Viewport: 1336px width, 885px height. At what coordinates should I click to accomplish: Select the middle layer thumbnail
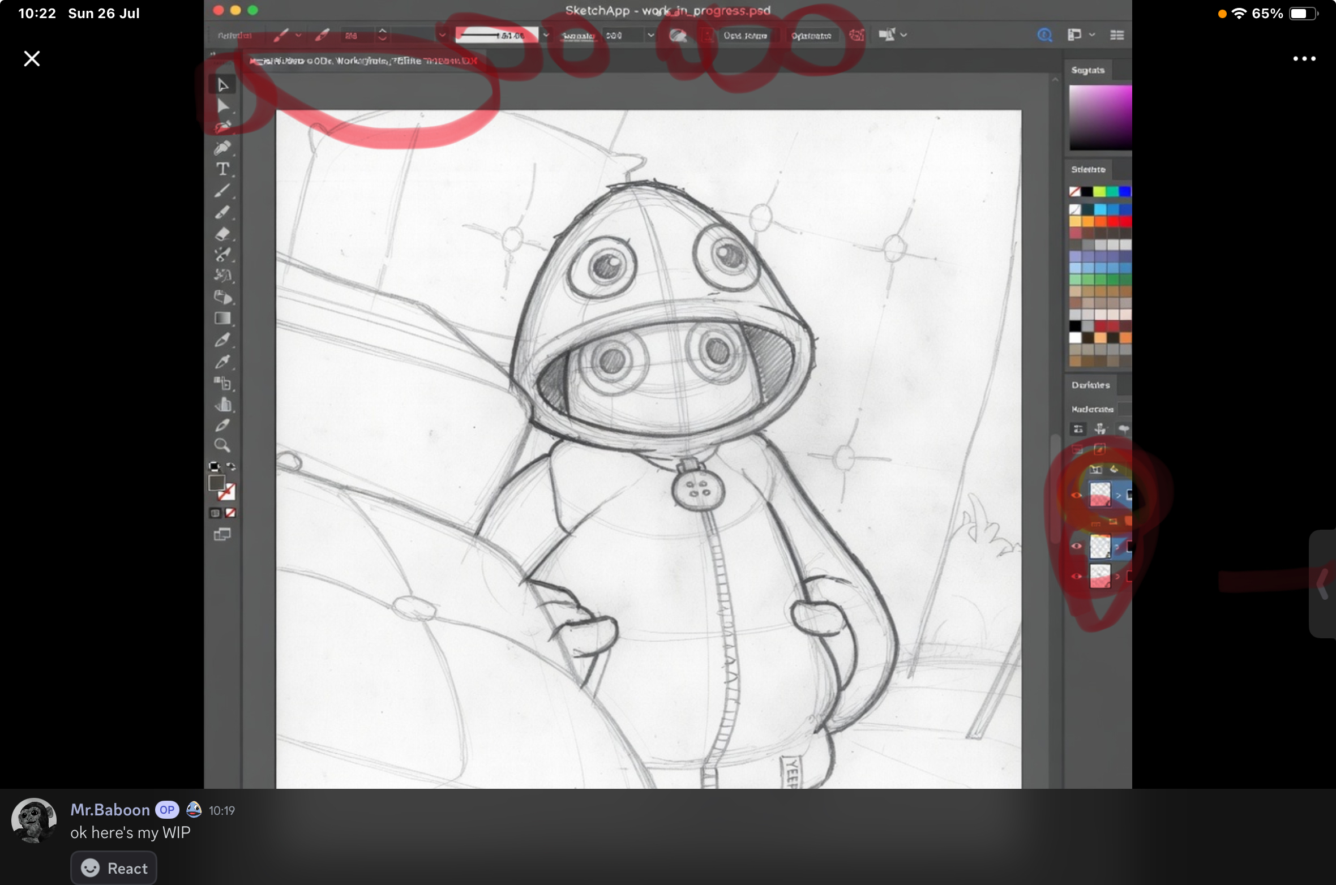[1100, 547]
